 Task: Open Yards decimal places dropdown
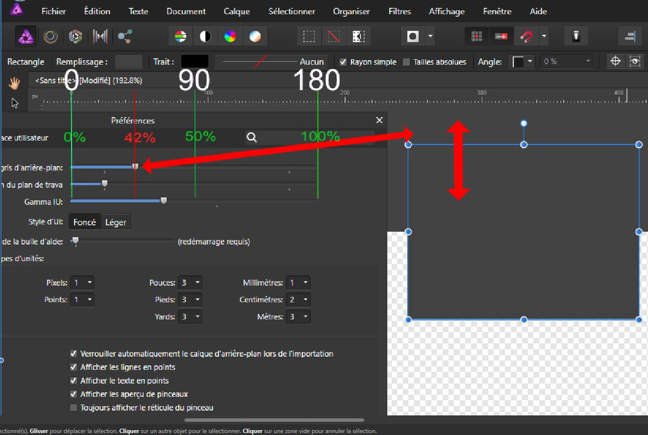pyautogui.click(x=190, y=317)
